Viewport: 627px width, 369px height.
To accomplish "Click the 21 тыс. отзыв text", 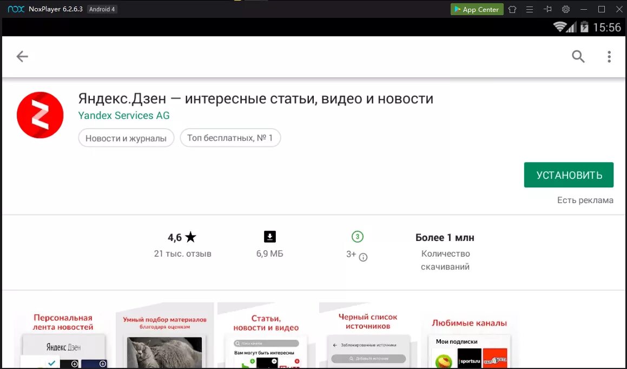I will pyautogui.click(x=182, y=253).
